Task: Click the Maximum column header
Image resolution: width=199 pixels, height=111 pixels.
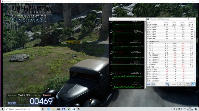Action: (182, 22)
